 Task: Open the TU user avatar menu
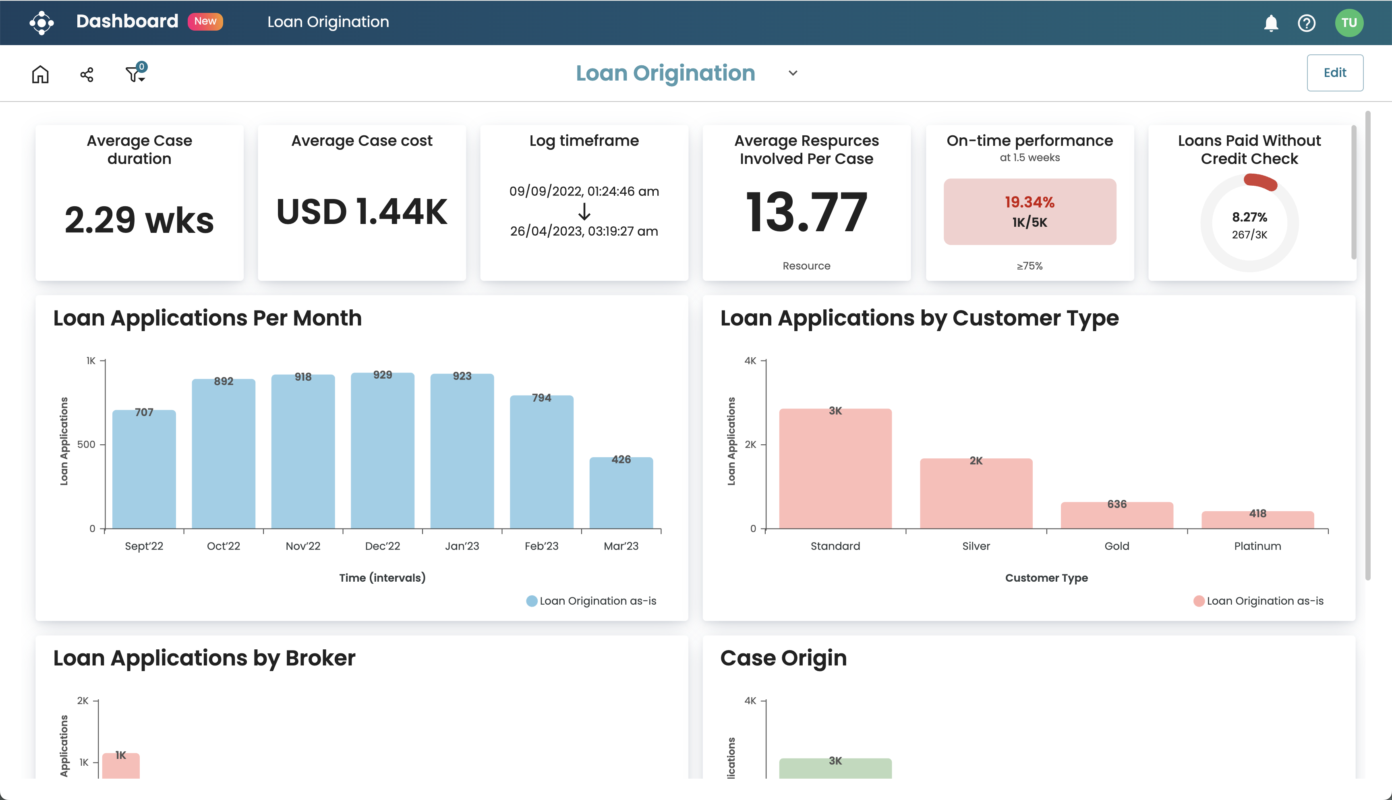[x=1349, y=23]
